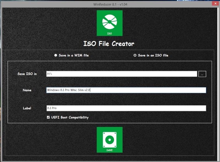This screenshot has width=220, height=162.
Task: Open folder browse button next to H:\
Action: point(202,74)
